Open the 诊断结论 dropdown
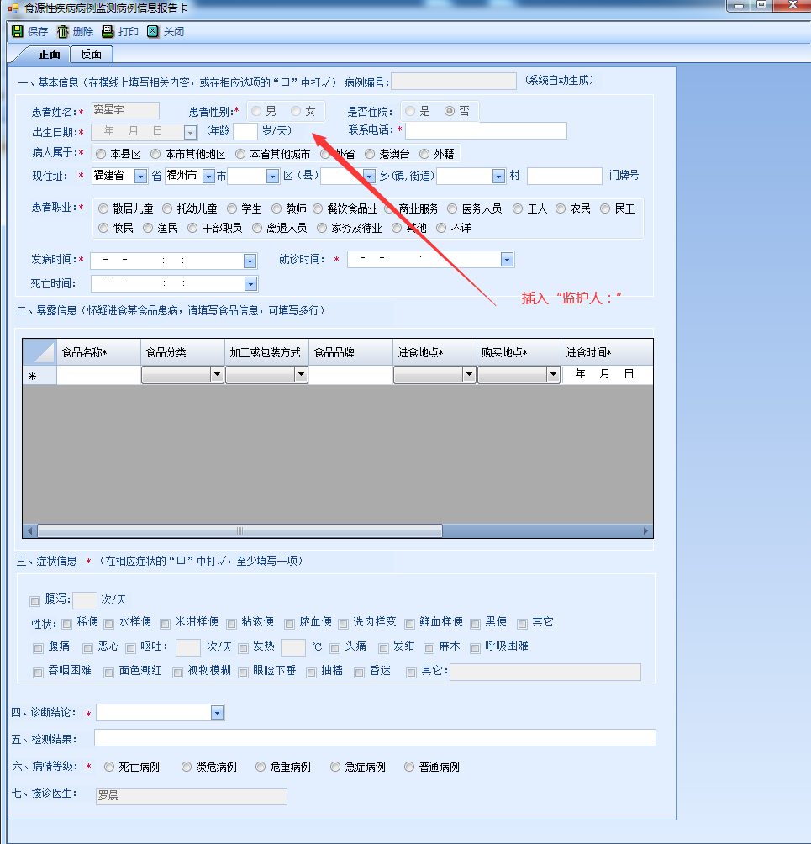The height and width of the screenshot is (844, 811). pyautogui.click(x=217, y=713)
